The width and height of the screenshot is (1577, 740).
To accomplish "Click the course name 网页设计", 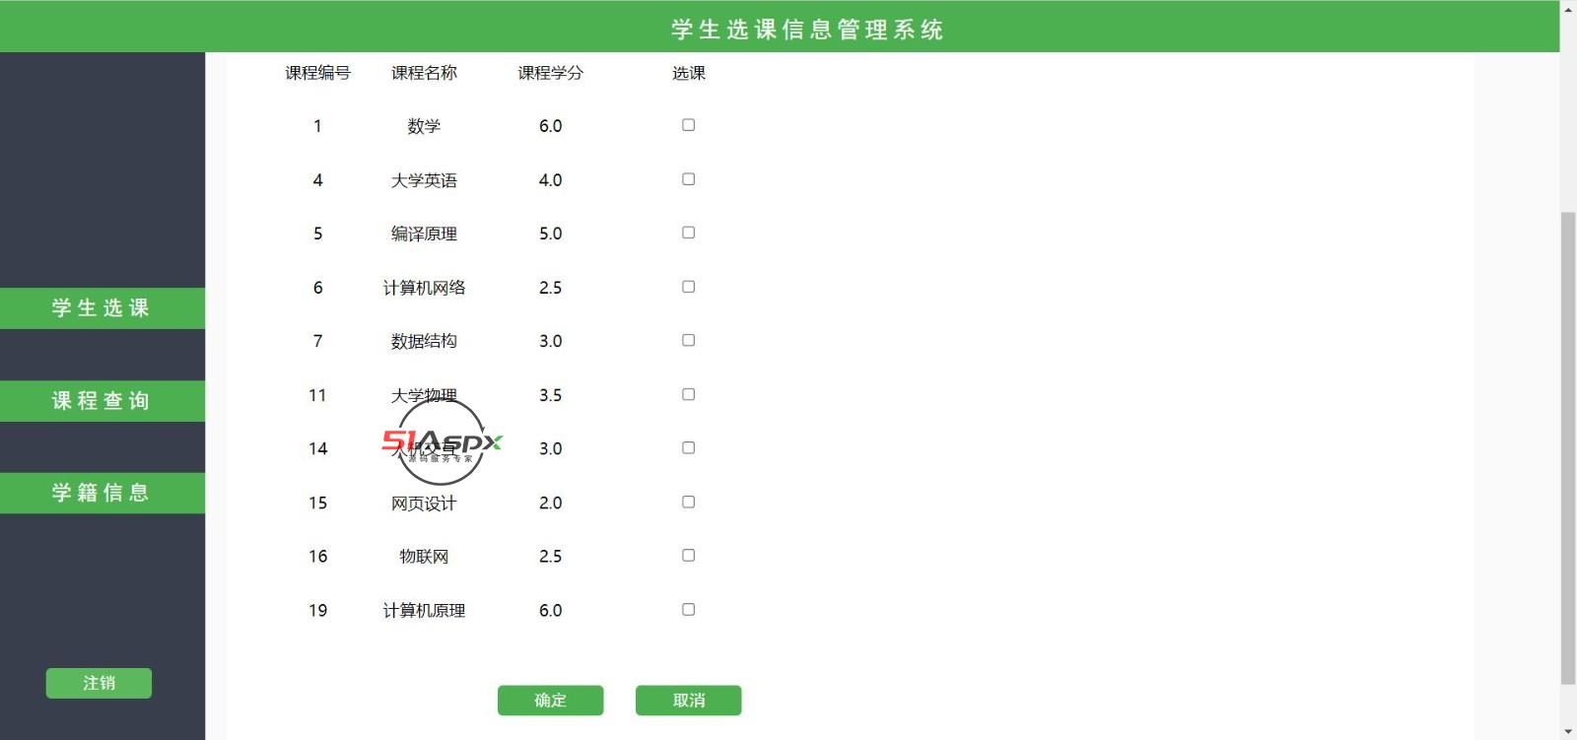I will tap(424, 504).
